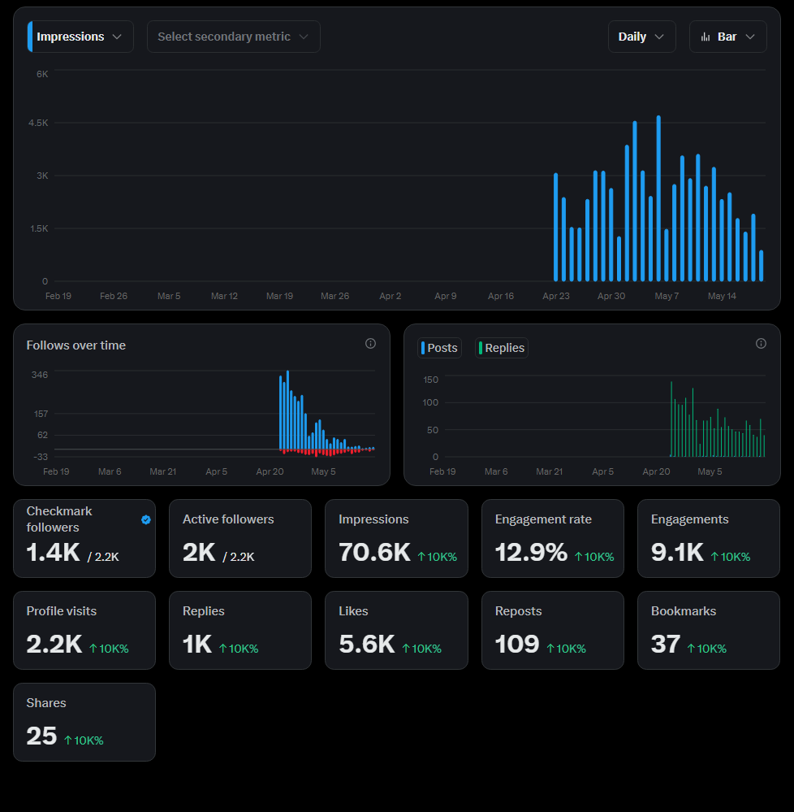Viewport: 794px width, 812px height.
Task: Open the Select secondary metric dropdown
Action: click(x=233, y=37)
